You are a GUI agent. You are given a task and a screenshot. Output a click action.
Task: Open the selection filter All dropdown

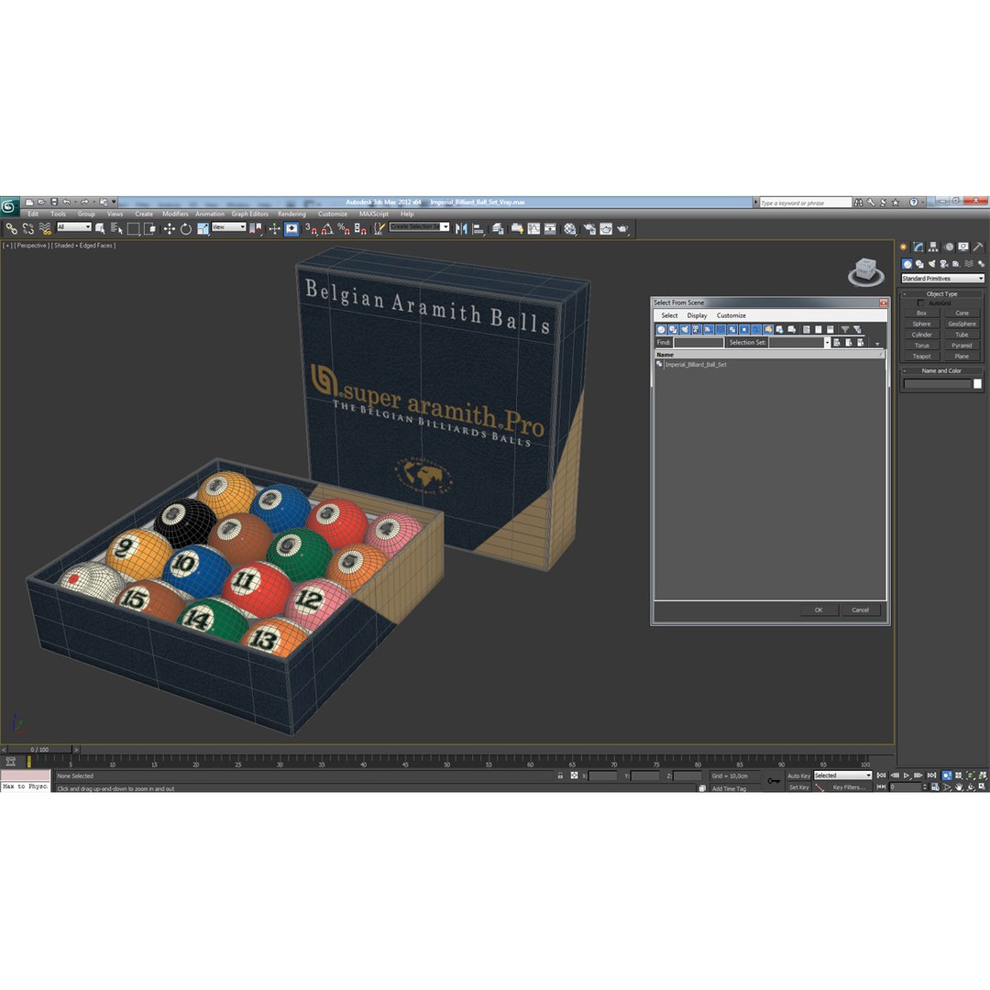click(74, 226)
